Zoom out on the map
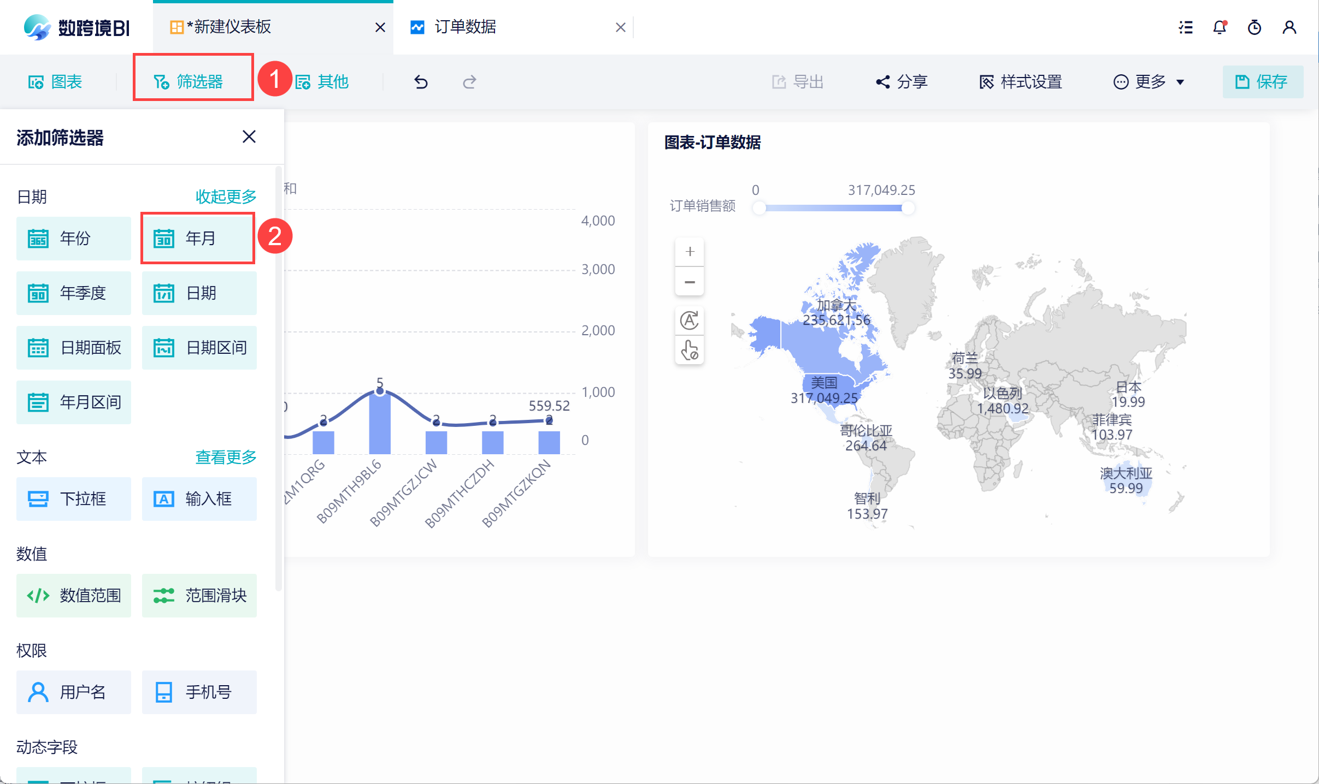 (x=690, y=282)
